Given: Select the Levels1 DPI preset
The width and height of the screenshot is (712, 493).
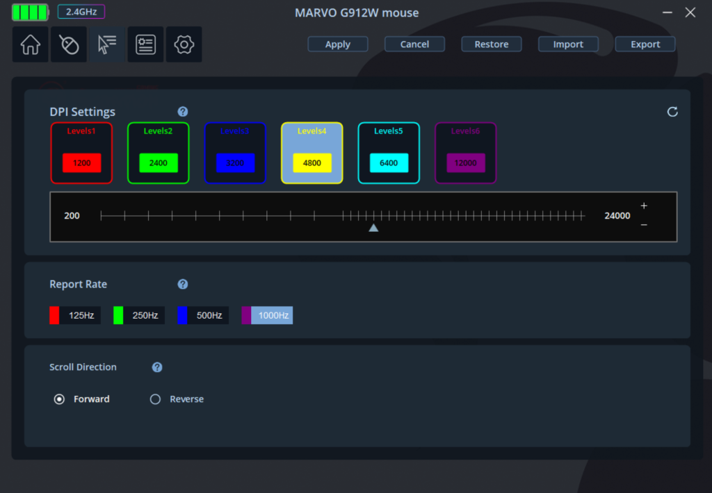Looking at the screenshot, I should pyautogui.click(x=81, y=153).
